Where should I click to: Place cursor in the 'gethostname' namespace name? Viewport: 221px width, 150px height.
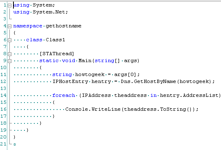(x=64, y=26)
